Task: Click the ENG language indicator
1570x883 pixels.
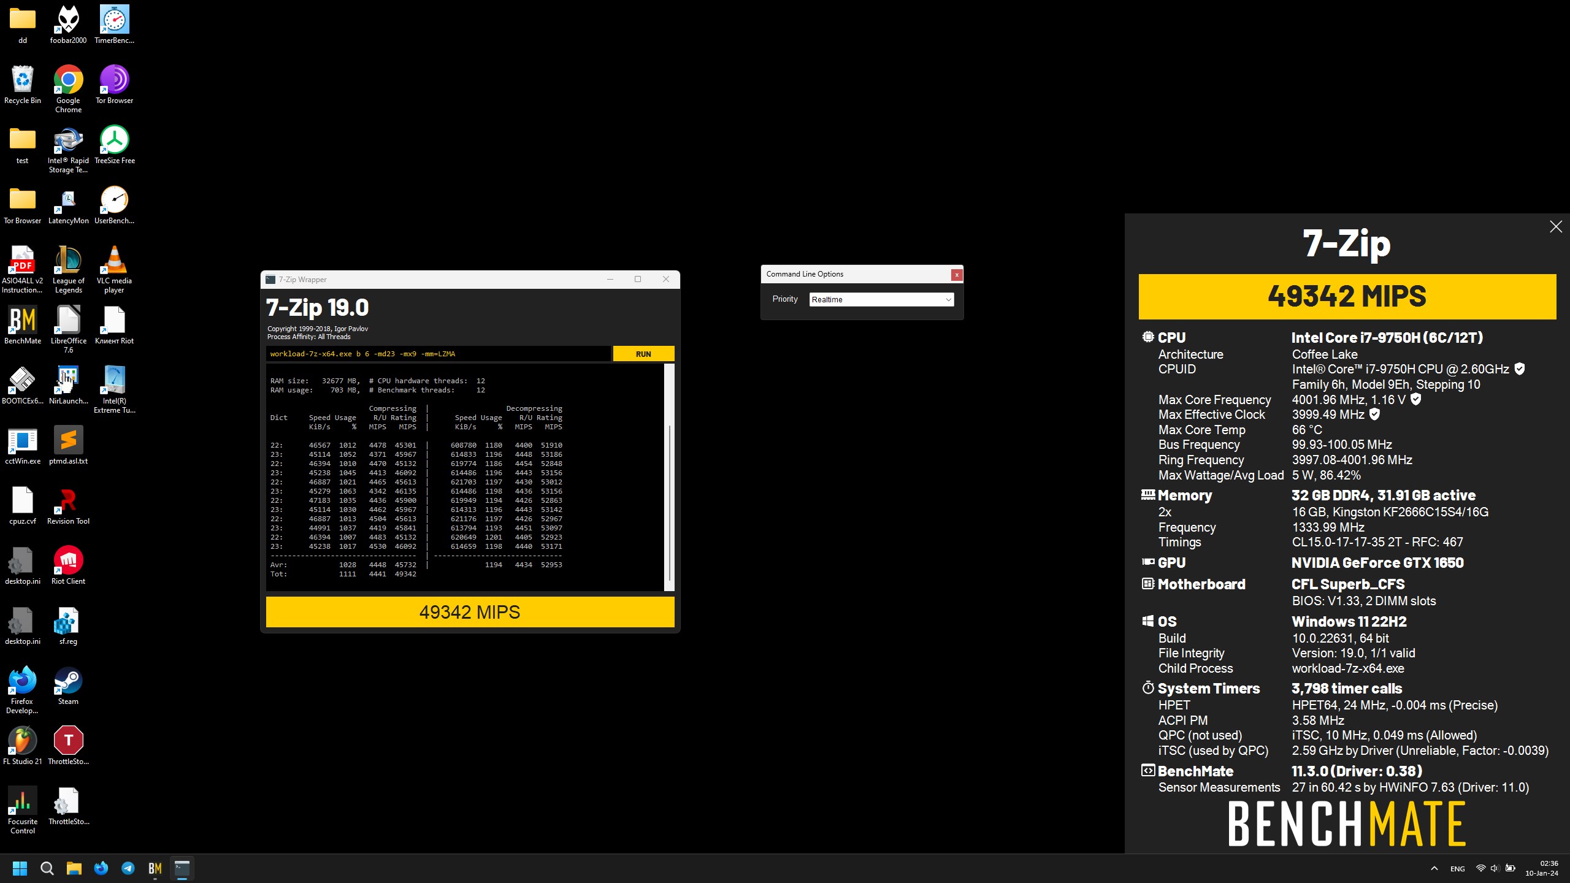Action: pyautogui.click(x=1458, y=869)
